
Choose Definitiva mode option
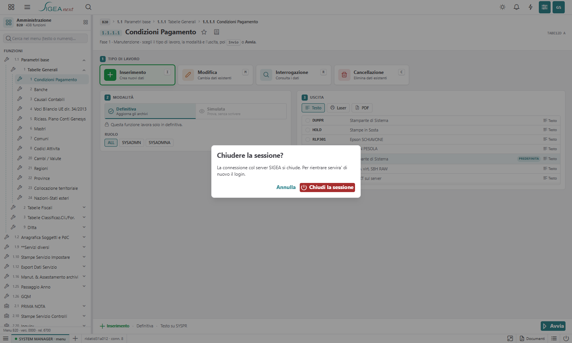click(150, 111)
